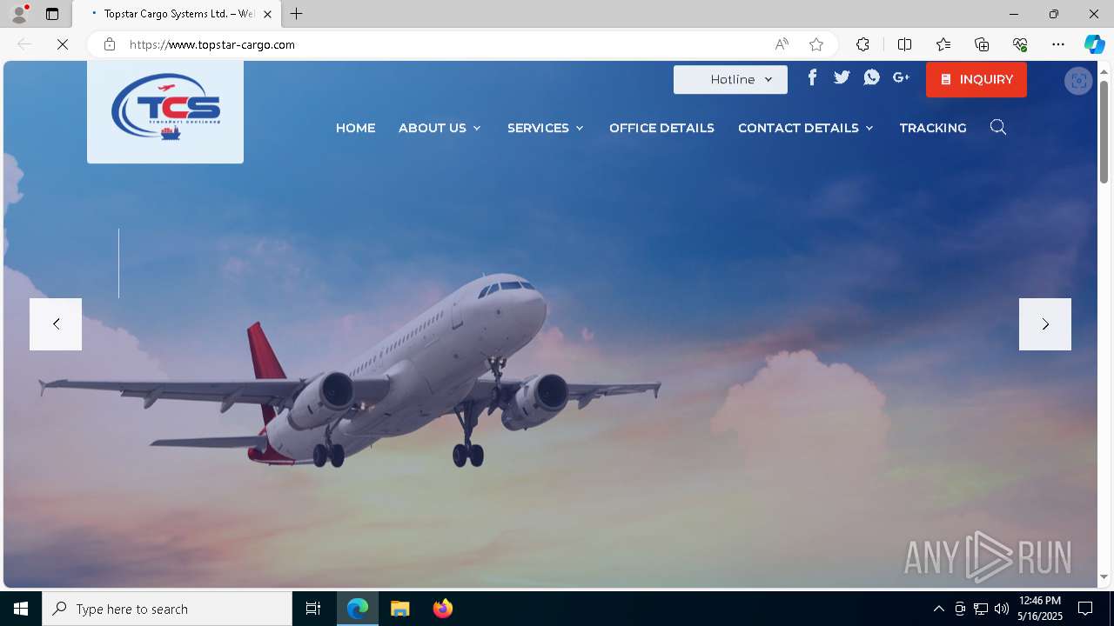Open Task View
The height and width of the screenshot is (626, 1114).
tap(313, 609)
